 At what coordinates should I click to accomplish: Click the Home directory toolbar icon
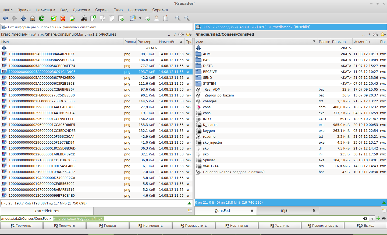click(33, 18)
